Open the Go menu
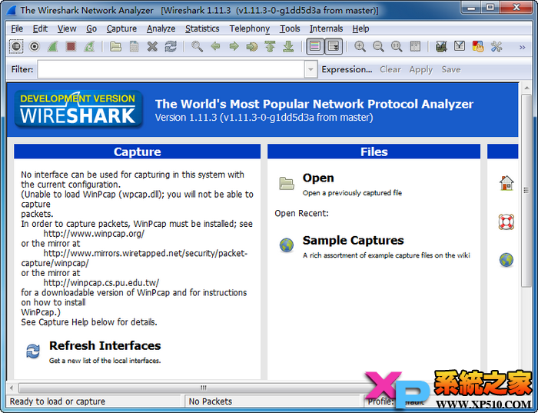Screen dimensions: 538x413 pyautogui.click(x=91, y=28)
